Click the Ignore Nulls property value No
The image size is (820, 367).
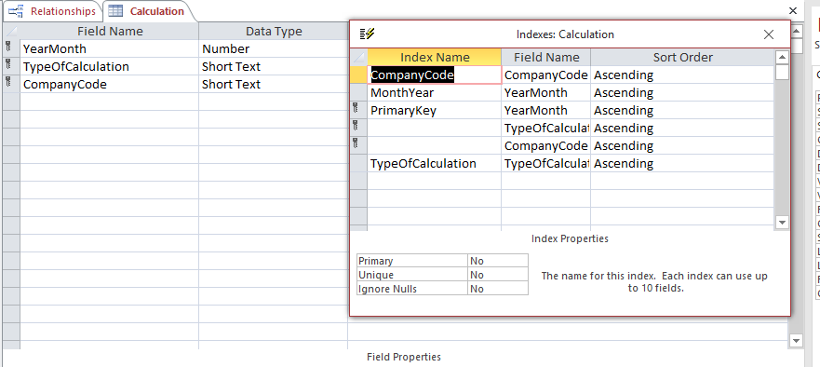coord(498,289)
